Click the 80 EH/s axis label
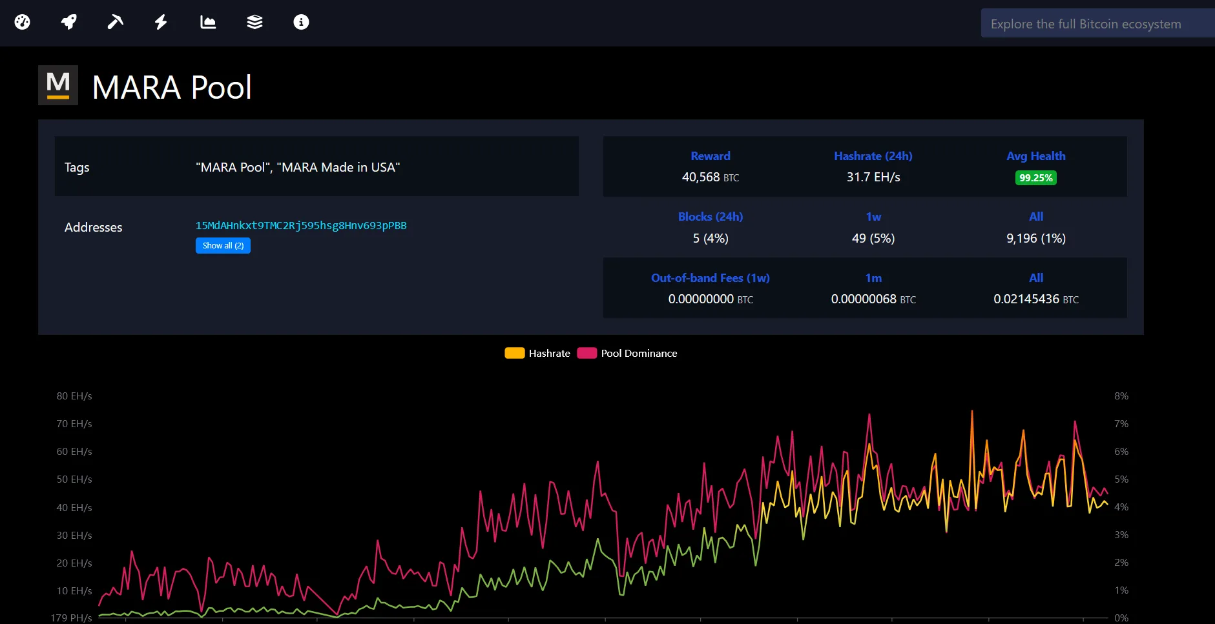This screenshot has width=1215, height=624. pyautogui.click(x=74, y=396)
